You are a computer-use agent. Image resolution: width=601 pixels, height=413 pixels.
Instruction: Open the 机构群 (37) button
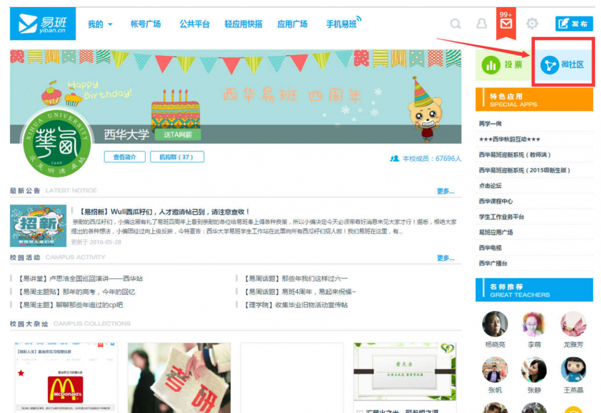click(x=177, y=157)
